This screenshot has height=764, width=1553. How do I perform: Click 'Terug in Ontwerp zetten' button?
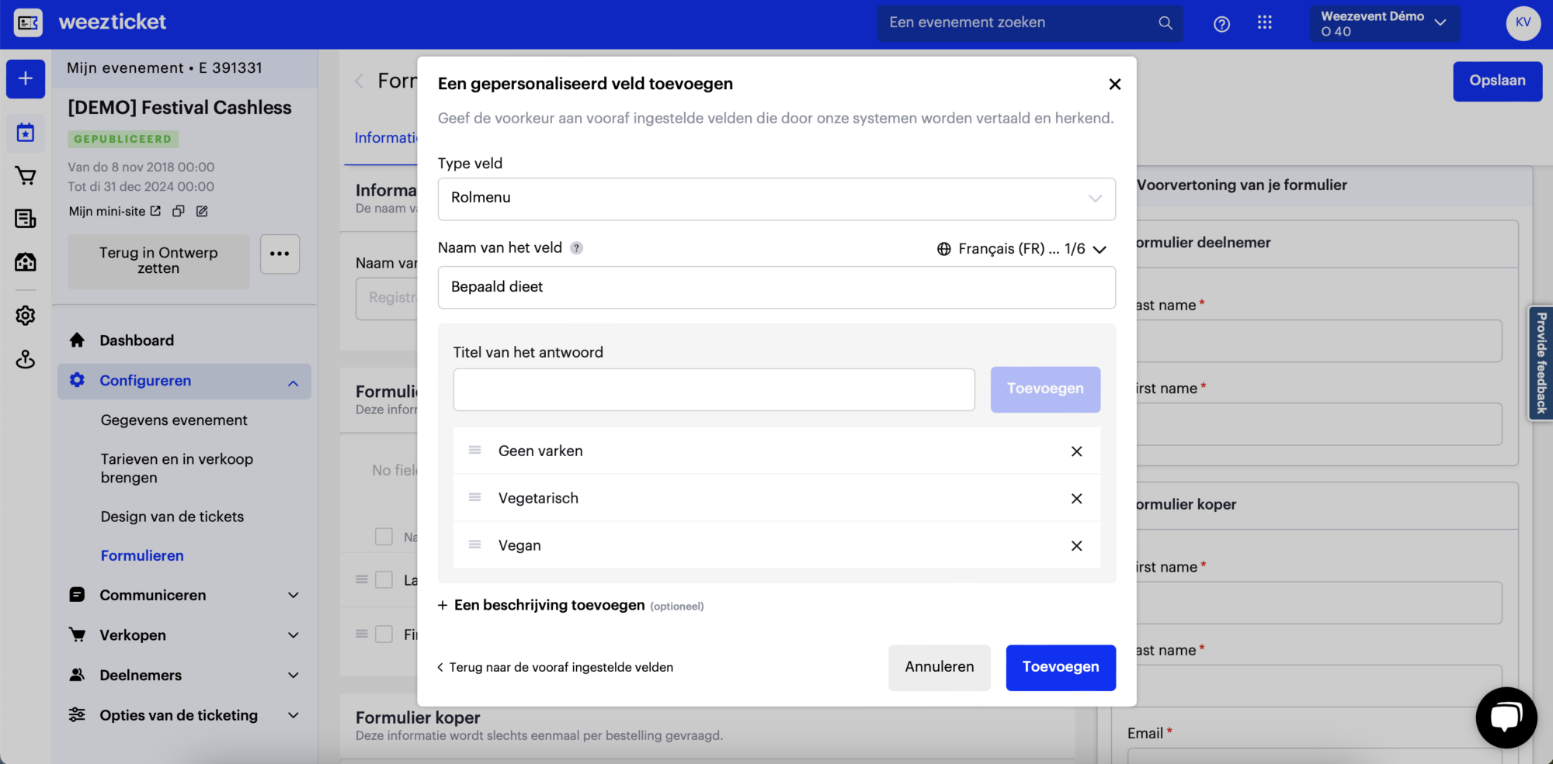pyautogui.click(x=158, y=261)
